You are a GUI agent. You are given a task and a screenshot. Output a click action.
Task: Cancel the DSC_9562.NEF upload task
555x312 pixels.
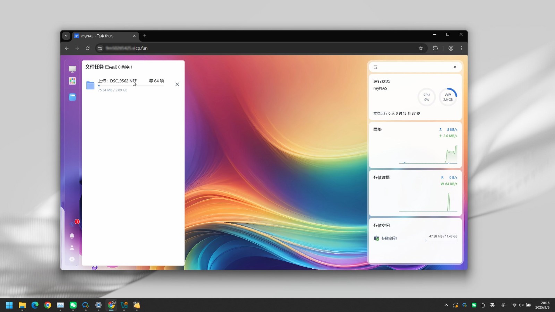177,84
